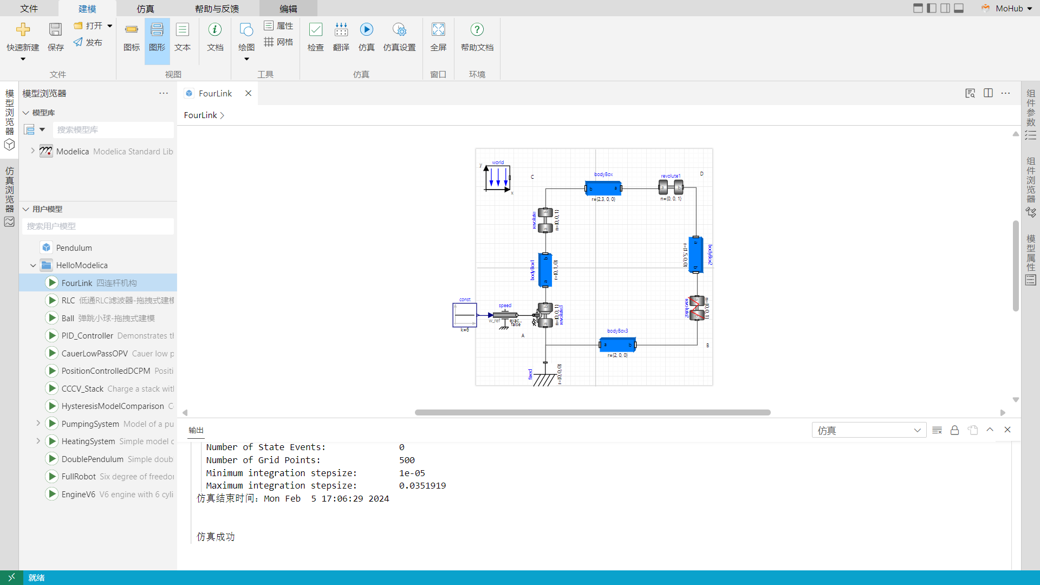This screenshot has height=585, width=1040.
Task: Collapse the 模型库 section
Action: click(26, 113)
